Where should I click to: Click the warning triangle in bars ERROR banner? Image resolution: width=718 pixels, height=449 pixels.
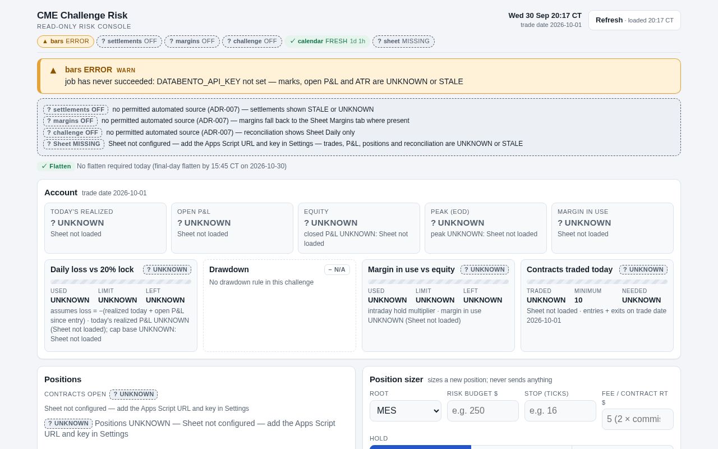[x=53, y=71]
